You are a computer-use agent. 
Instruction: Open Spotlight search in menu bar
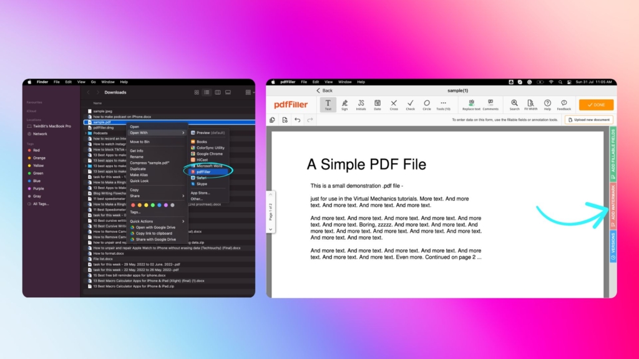click(x=560, y=82)
